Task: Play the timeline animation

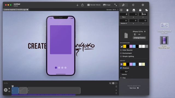Action: click(x=9, y=88)
